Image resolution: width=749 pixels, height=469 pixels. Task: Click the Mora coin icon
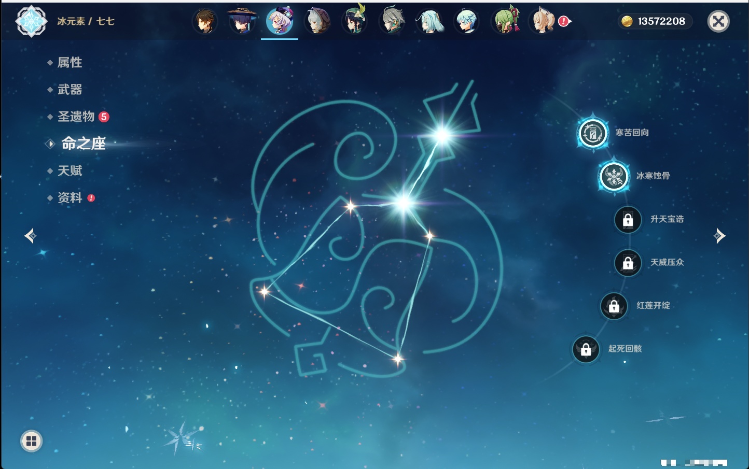pos(627,21)
